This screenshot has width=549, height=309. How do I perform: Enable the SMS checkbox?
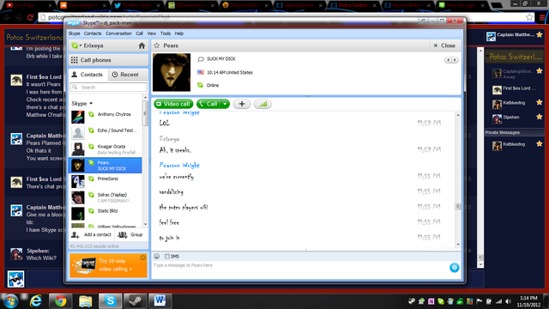(x=167, y=257)
